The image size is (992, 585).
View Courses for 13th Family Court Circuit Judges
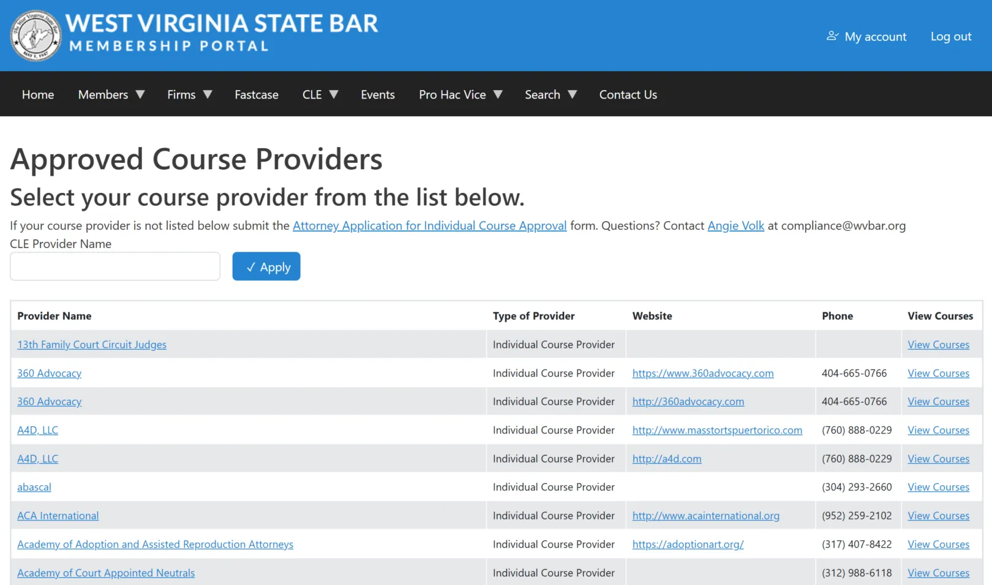click(x=939, y=344)
